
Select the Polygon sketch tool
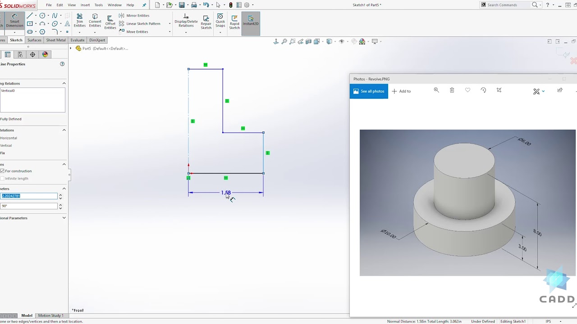(42, 32)
